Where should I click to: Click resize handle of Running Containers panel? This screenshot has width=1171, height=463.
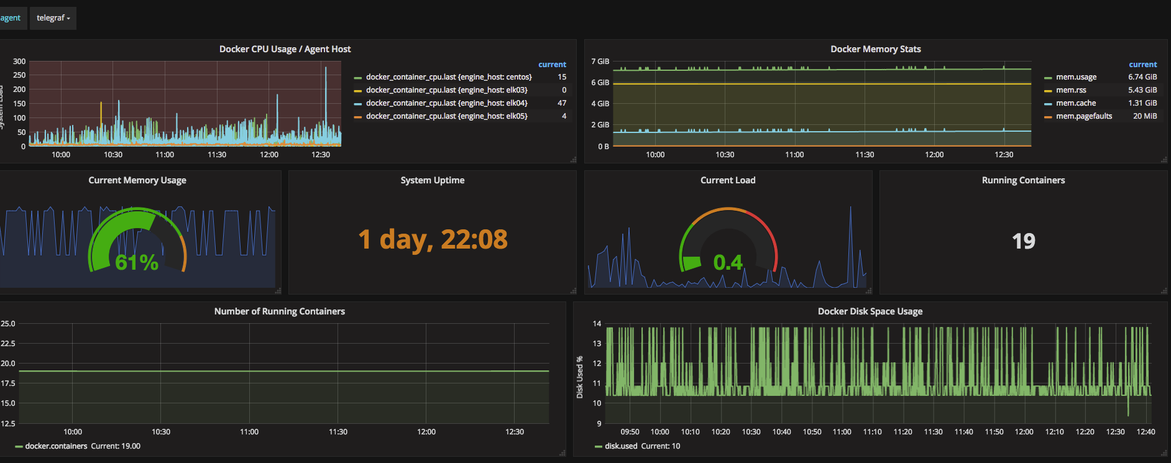pos(1164,291)
